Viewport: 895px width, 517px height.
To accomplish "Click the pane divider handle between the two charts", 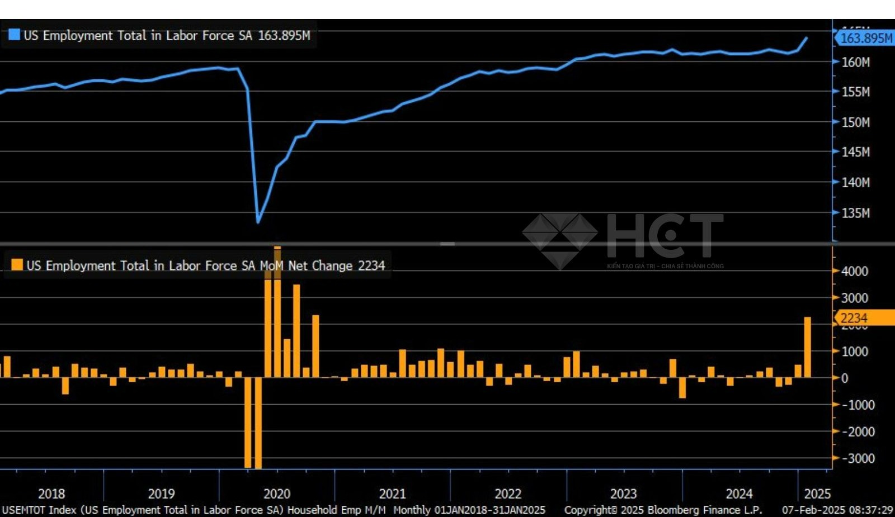I will (x=447, y=244).
